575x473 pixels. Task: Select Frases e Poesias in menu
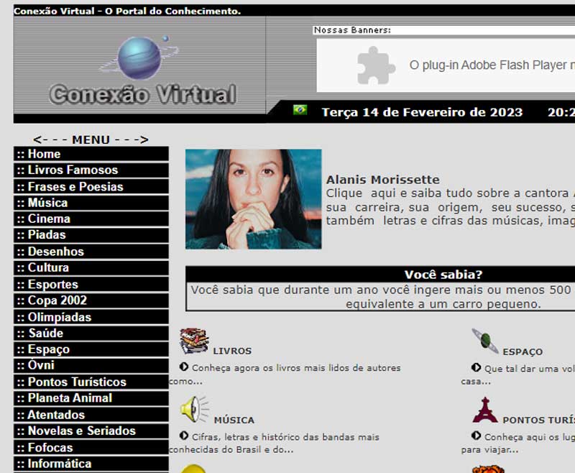[91, 187]
